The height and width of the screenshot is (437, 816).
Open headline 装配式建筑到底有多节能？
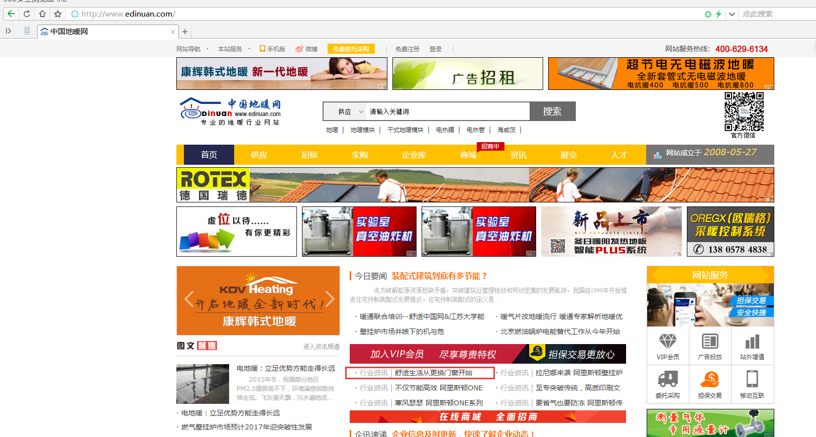[440, 276]
